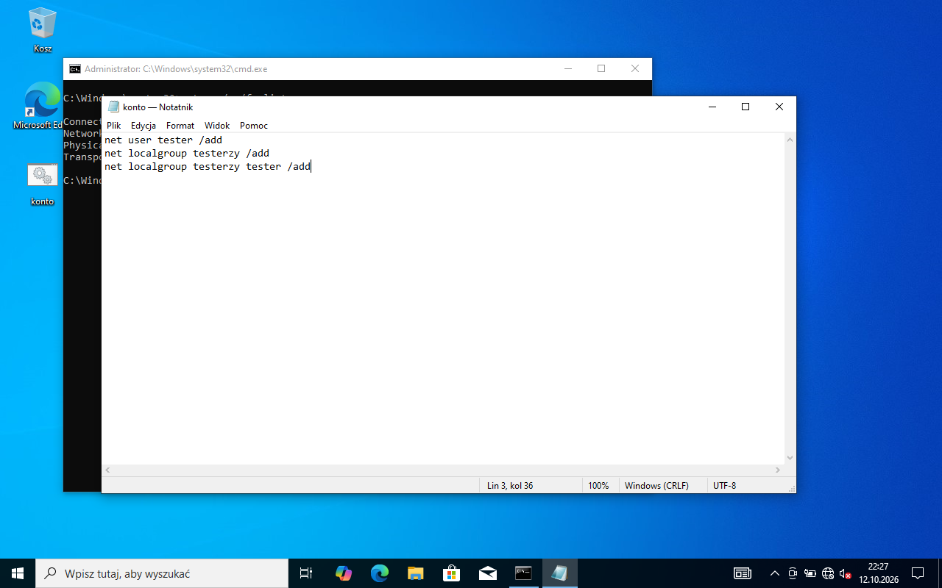Click the Notatnik vertical scrollbar down arrow

click(x=790, y=458)
